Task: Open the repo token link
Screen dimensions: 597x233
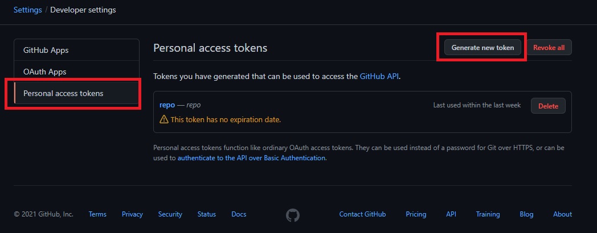Action: 167,105
